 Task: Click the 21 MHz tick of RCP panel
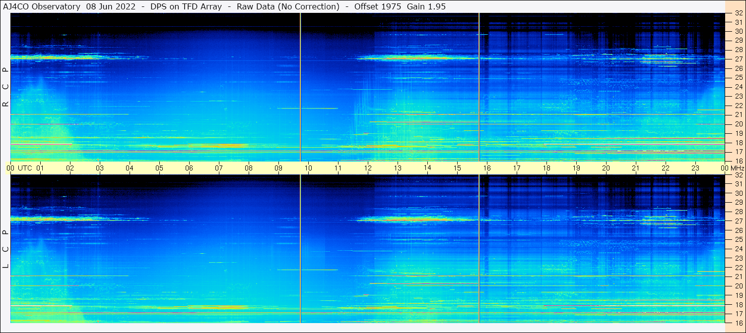(738, 114)
